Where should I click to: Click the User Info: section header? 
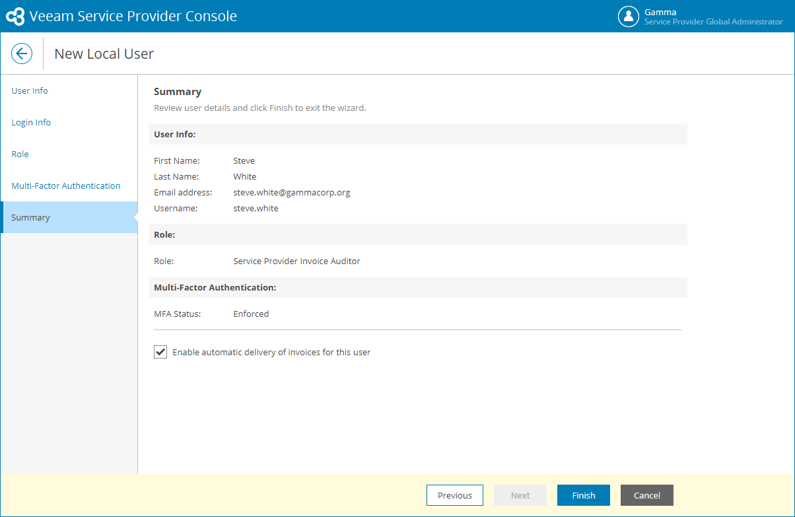[418, 134]
